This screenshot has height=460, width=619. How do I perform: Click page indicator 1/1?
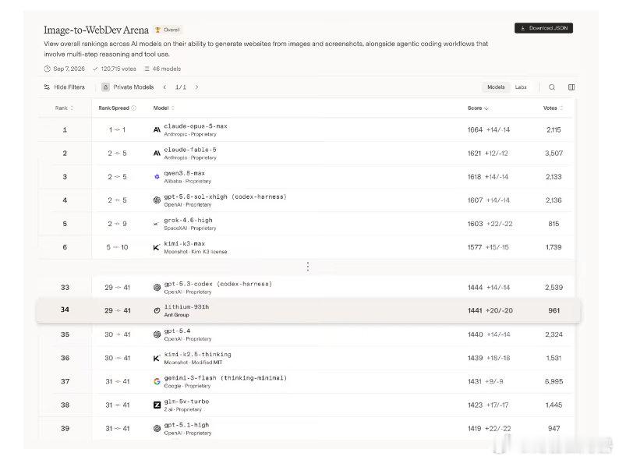[x=180, y=87]
